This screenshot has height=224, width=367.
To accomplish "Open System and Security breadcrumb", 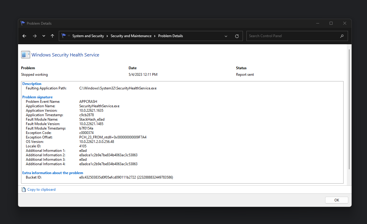I will pyautogui.click(x=88, y=36).
